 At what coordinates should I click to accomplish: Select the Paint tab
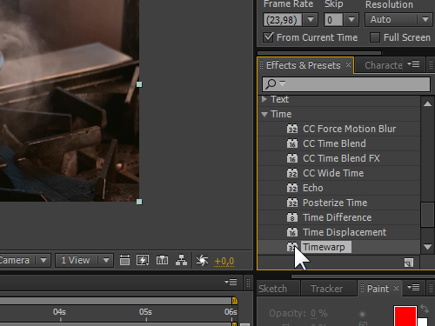pos(378,289)
